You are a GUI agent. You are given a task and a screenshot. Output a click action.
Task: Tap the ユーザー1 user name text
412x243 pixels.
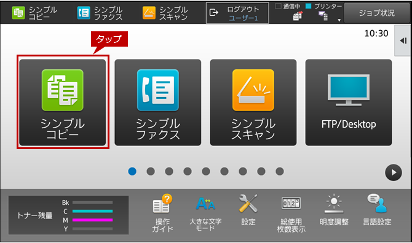click(244, 18)
